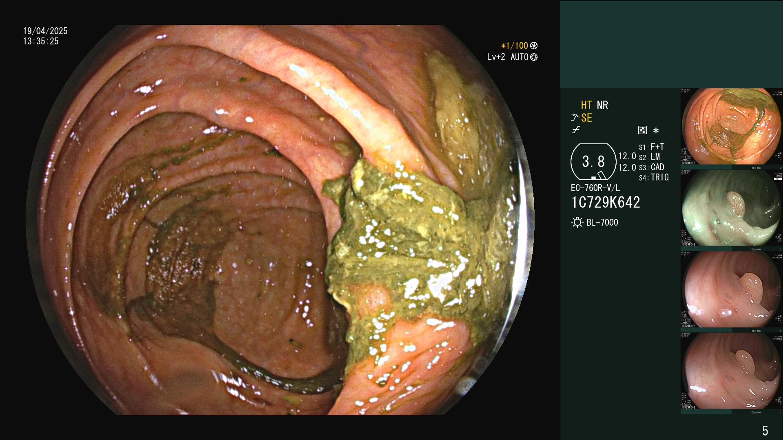Click the 3.8 zoom magnification gauge
The width and height of the screenshot is (783, 440).
click(593, 162)
